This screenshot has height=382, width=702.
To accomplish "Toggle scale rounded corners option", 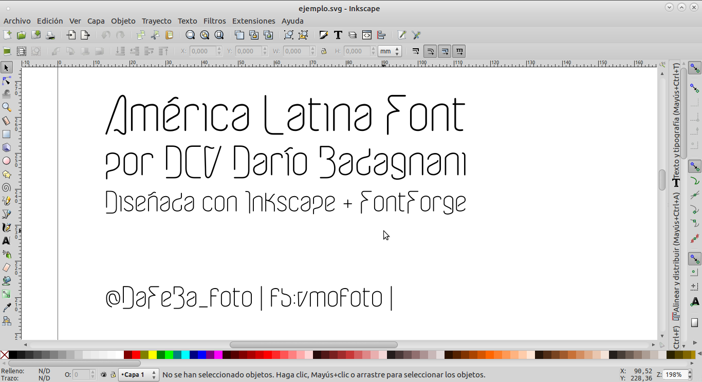I will (430, 51).
